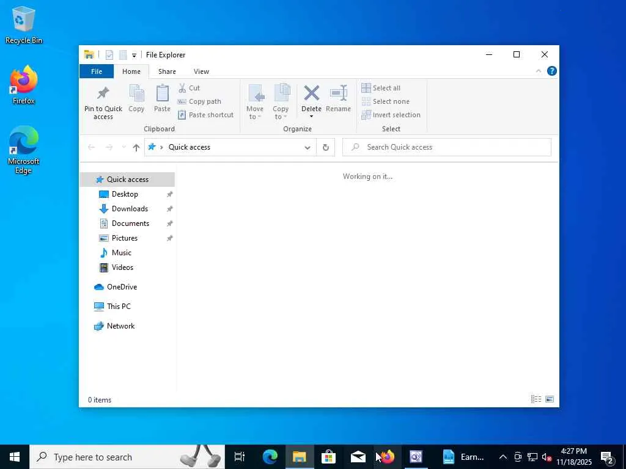626x469 pixels.
Task: Select Quick access in navigation pane
Action: [x=127, y=180]
